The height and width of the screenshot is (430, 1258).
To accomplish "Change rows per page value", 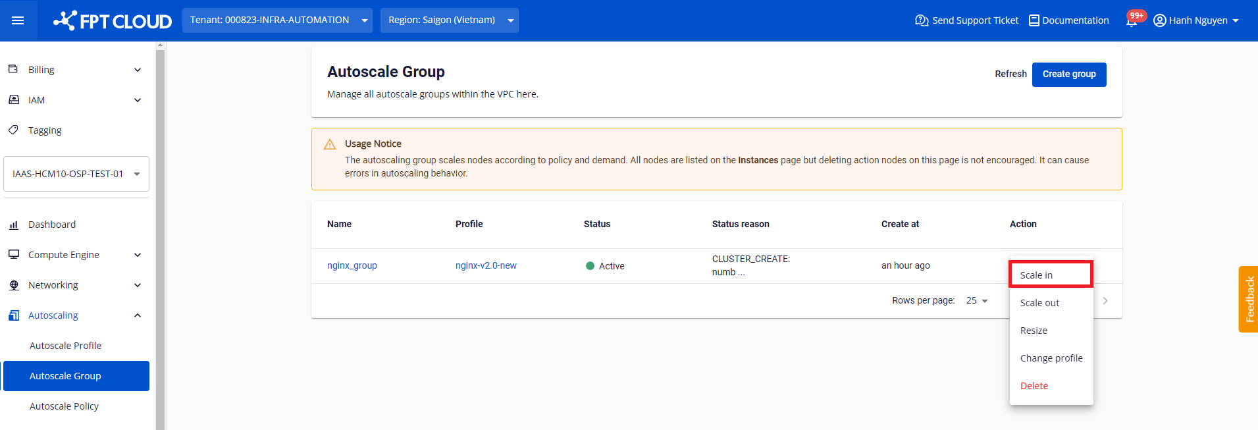I will coord(977,301).
